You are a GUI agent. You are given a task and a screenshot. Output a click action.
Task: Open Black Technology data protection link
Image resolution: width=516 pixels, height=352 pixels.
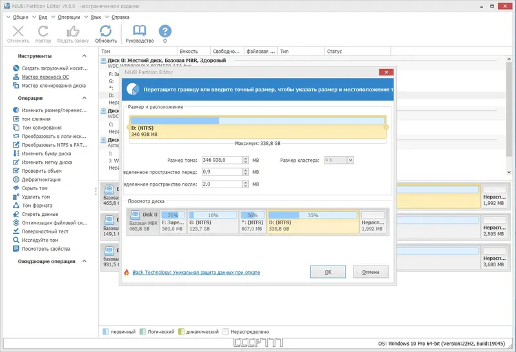pos(196,273)
